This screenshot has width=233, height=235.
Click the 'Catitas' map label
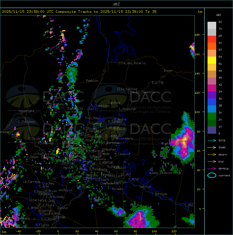click(145, 187)
